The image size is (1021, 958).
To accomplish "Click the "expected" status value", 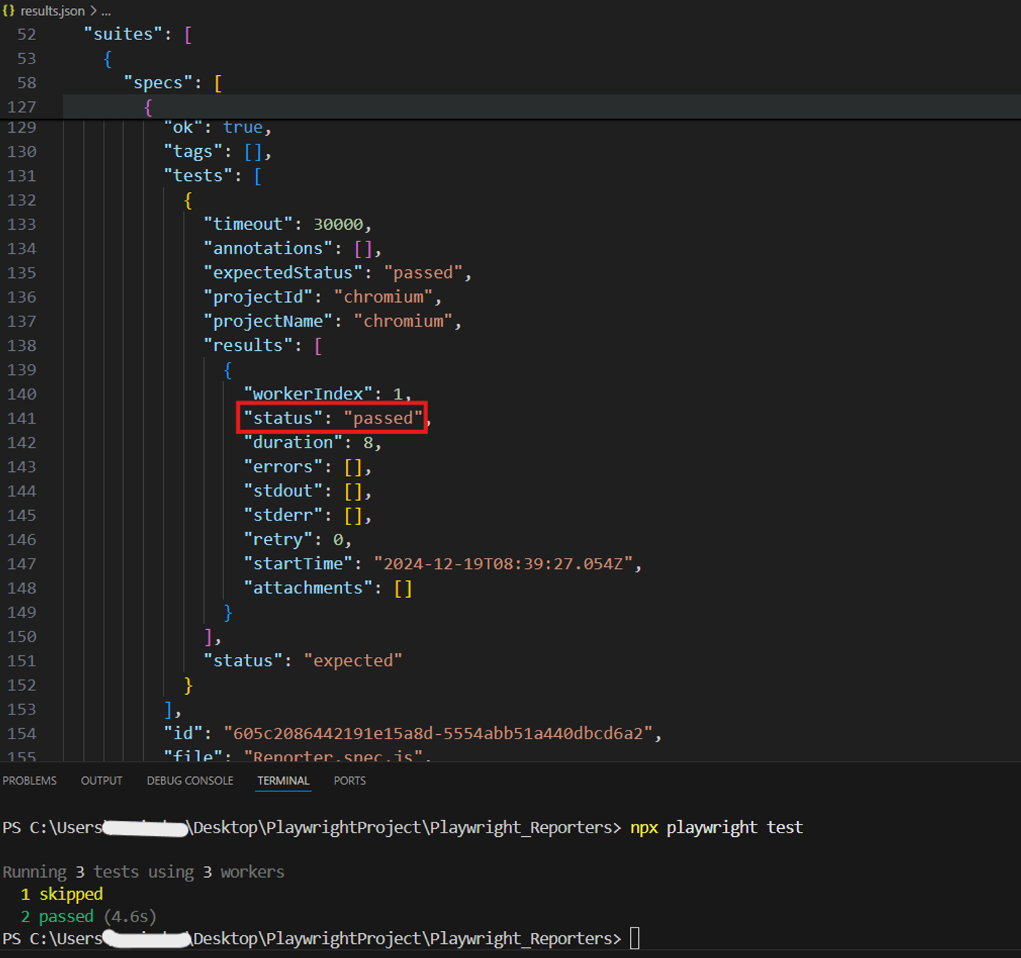I will coord(353,661).
